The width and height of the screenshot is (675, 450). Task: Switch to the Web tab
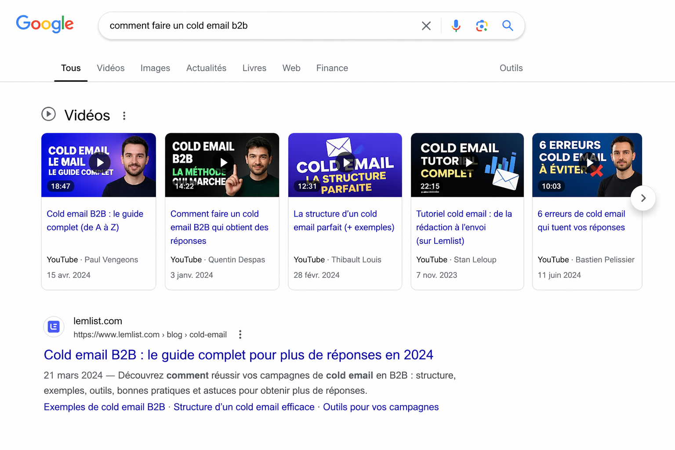pos(291,68)
